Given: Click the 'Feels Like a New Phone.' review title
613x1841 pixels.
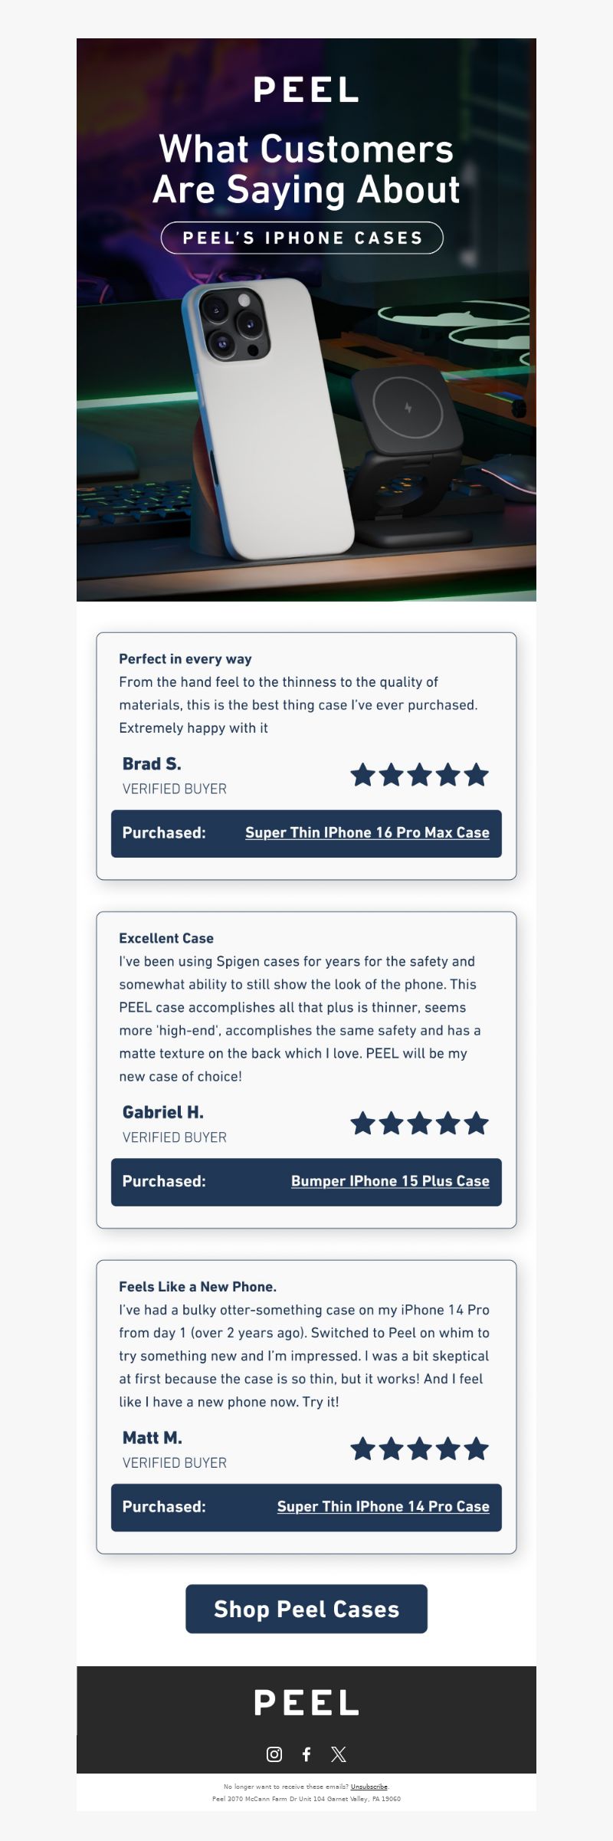Looking at the screenshot, I should click(x=198, y=1287).
